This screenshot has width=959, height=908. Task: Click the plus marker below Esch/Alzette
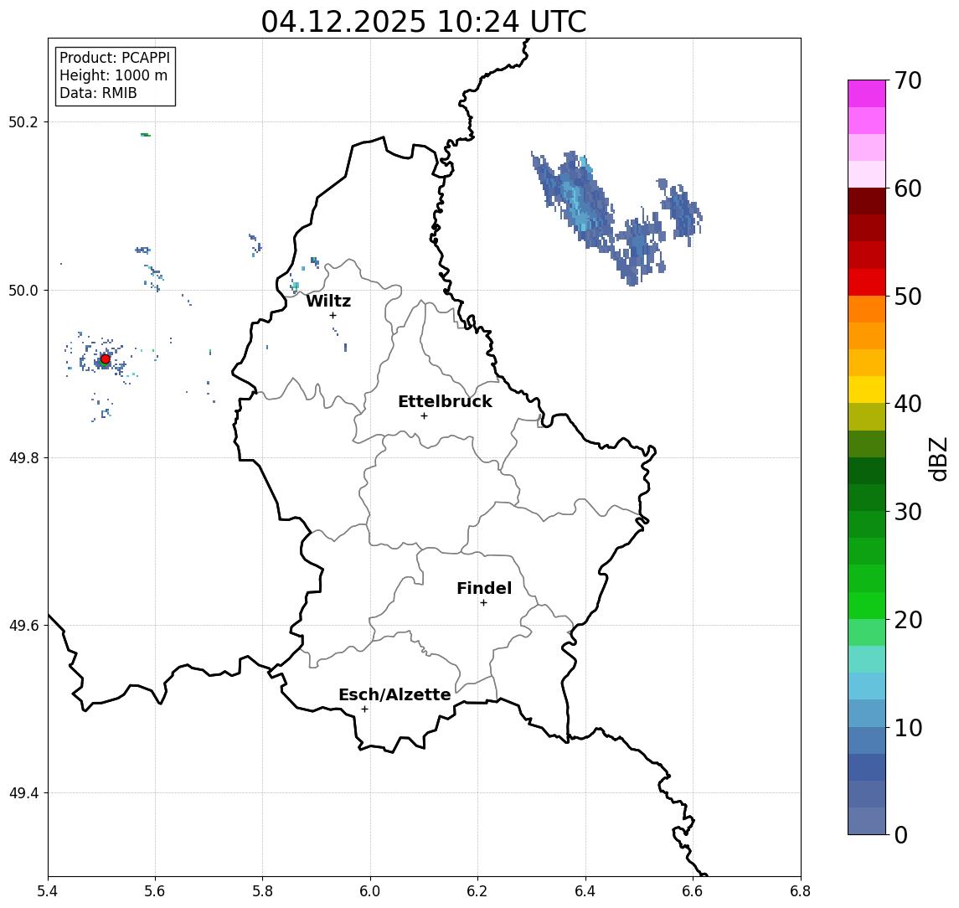364,709
